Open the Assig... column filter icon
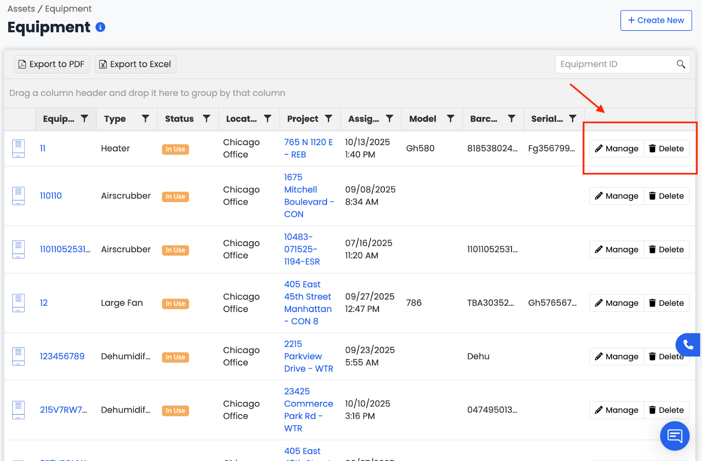The image size is (702, 461). point(390,118)
